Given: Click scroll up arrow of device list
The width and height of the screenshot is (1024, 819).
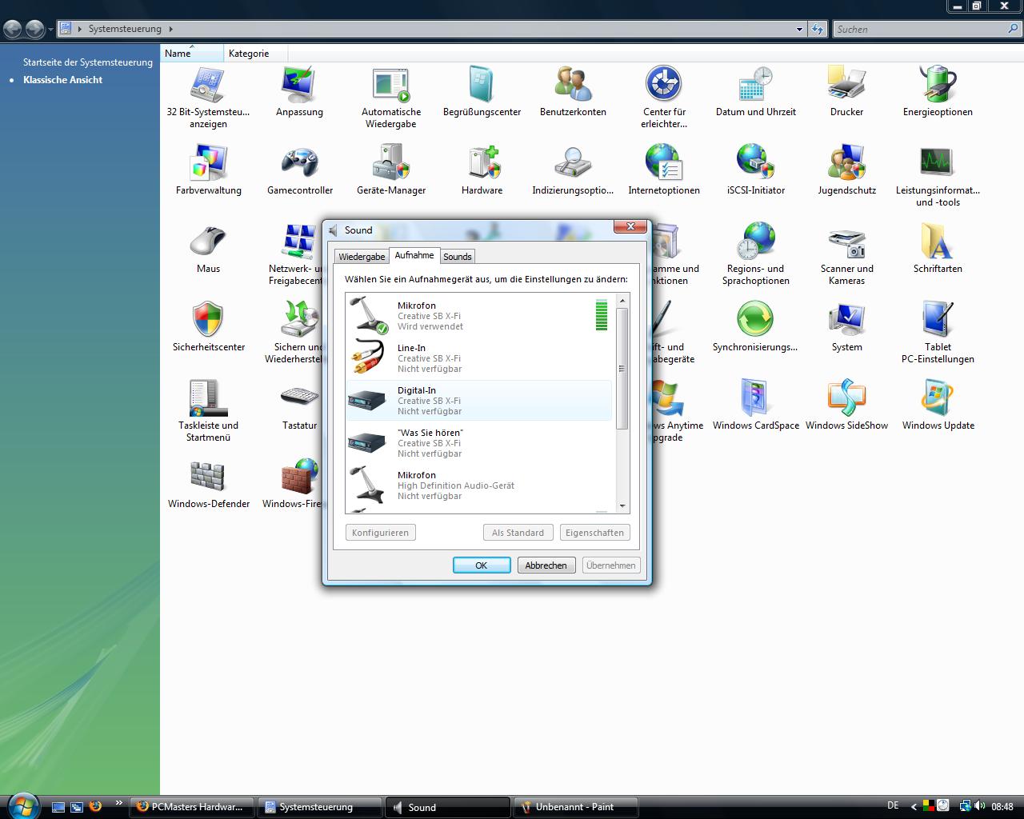Looking at the screenshot, I should point(622,302).
